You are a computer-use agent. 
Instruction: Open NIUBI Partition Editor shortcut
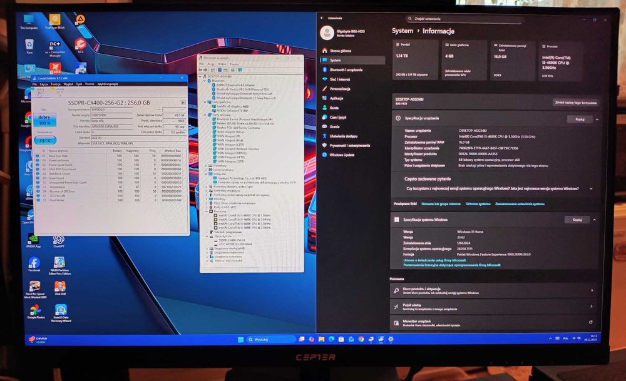click(x=59, y=266)
